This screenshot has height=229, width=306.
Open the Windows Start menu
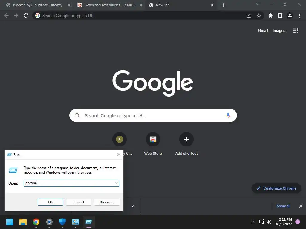point(10,222)
